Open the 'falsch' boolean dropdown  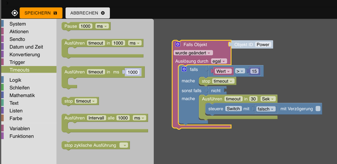266,109
